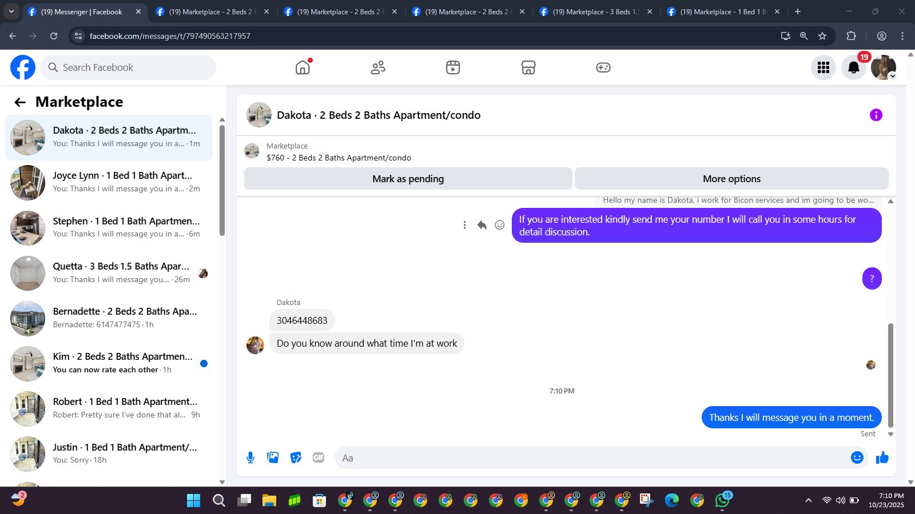Click More options button
This screenshot has width=915, height=514.
tap(731, 179)
